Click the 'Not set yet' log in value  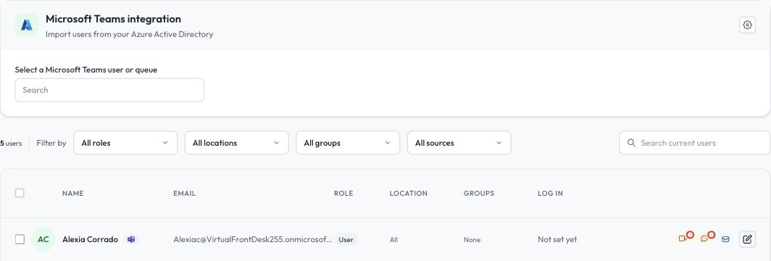point(557,239)
